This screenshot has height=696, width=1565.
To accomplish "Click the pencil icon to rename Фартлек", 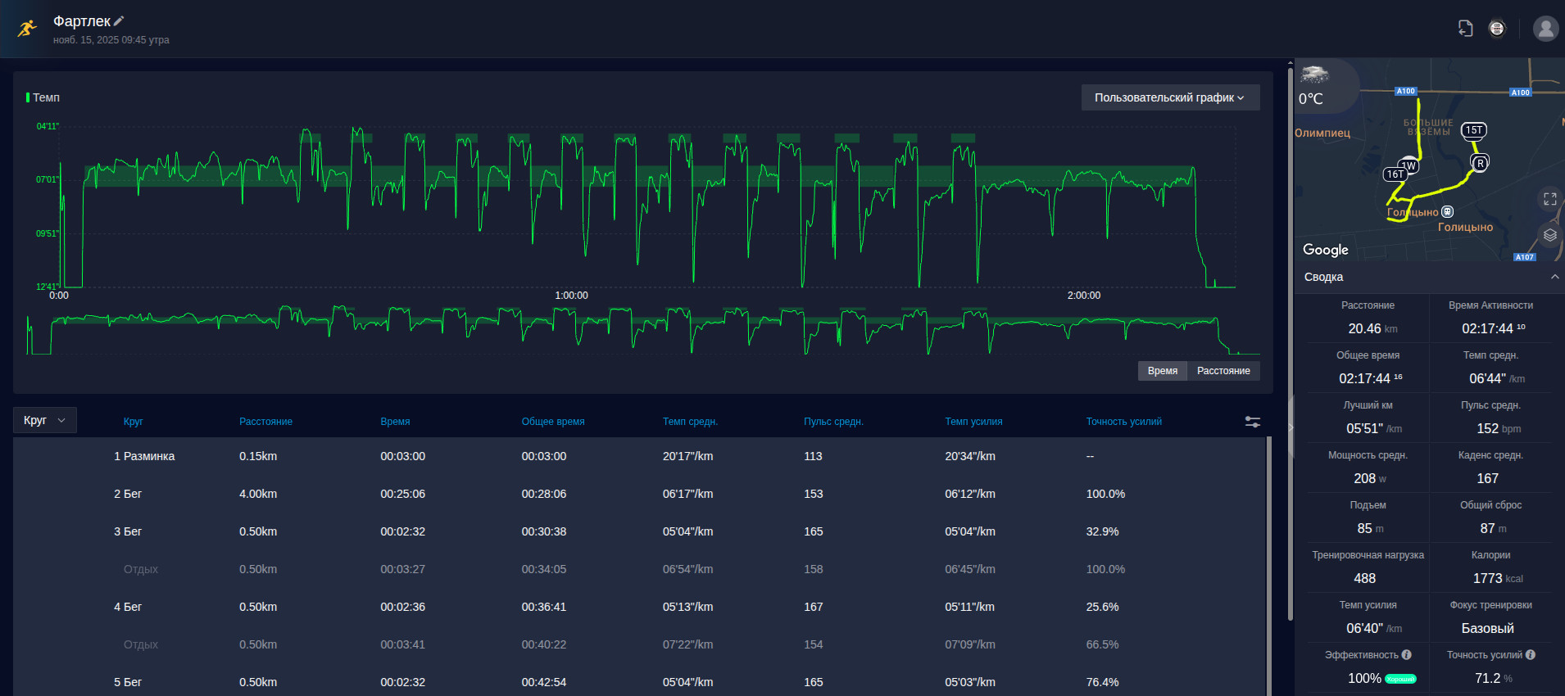I will click(119, 21).
